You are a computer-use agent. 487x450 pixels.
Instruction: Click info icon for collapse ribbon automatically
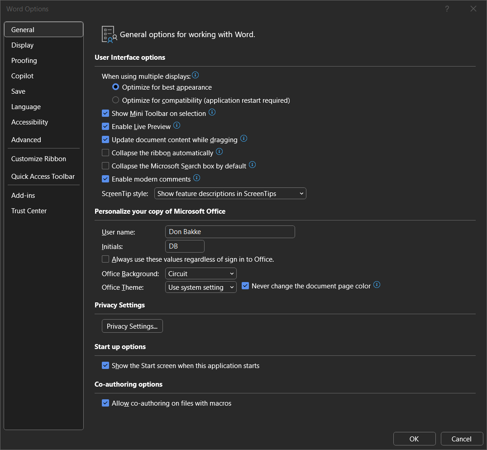click(220, 152)
